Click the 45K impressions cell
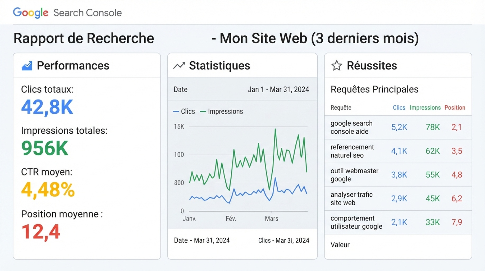 pyautogui.click(x=433, y=198)
